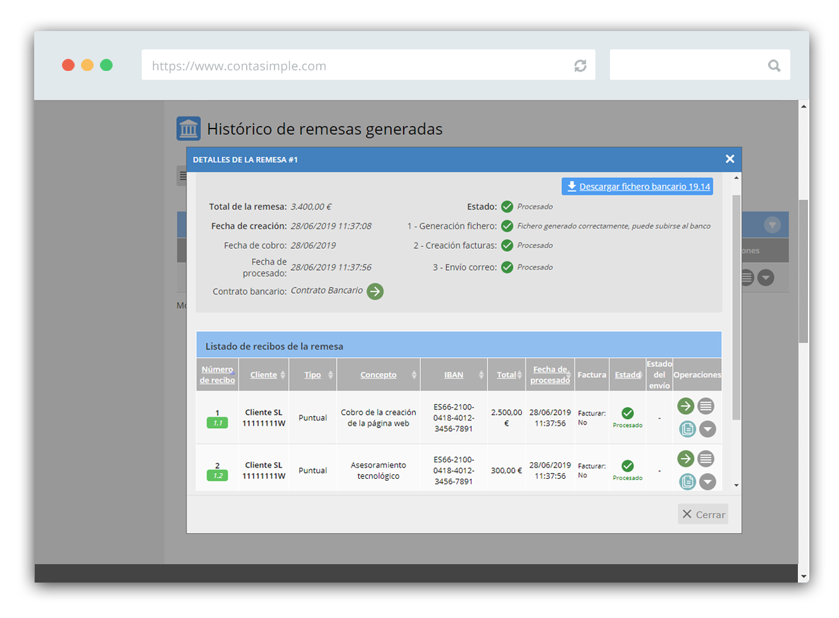
Task: Click the browser address bar with contasimple URL
Action: tap(368, 65)
